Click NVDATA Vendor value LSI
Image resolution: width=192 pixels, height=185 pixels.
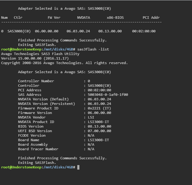point(91,117)
